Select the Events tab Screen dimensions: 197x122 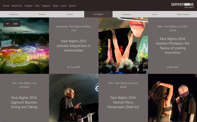point(70,14)
